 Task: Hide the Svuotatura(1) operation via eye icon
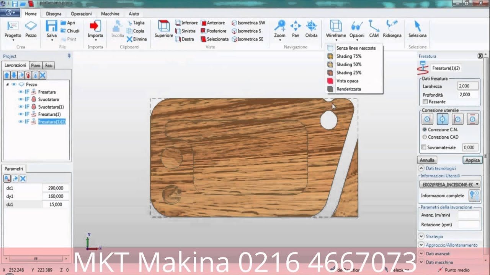click(21, 107)
